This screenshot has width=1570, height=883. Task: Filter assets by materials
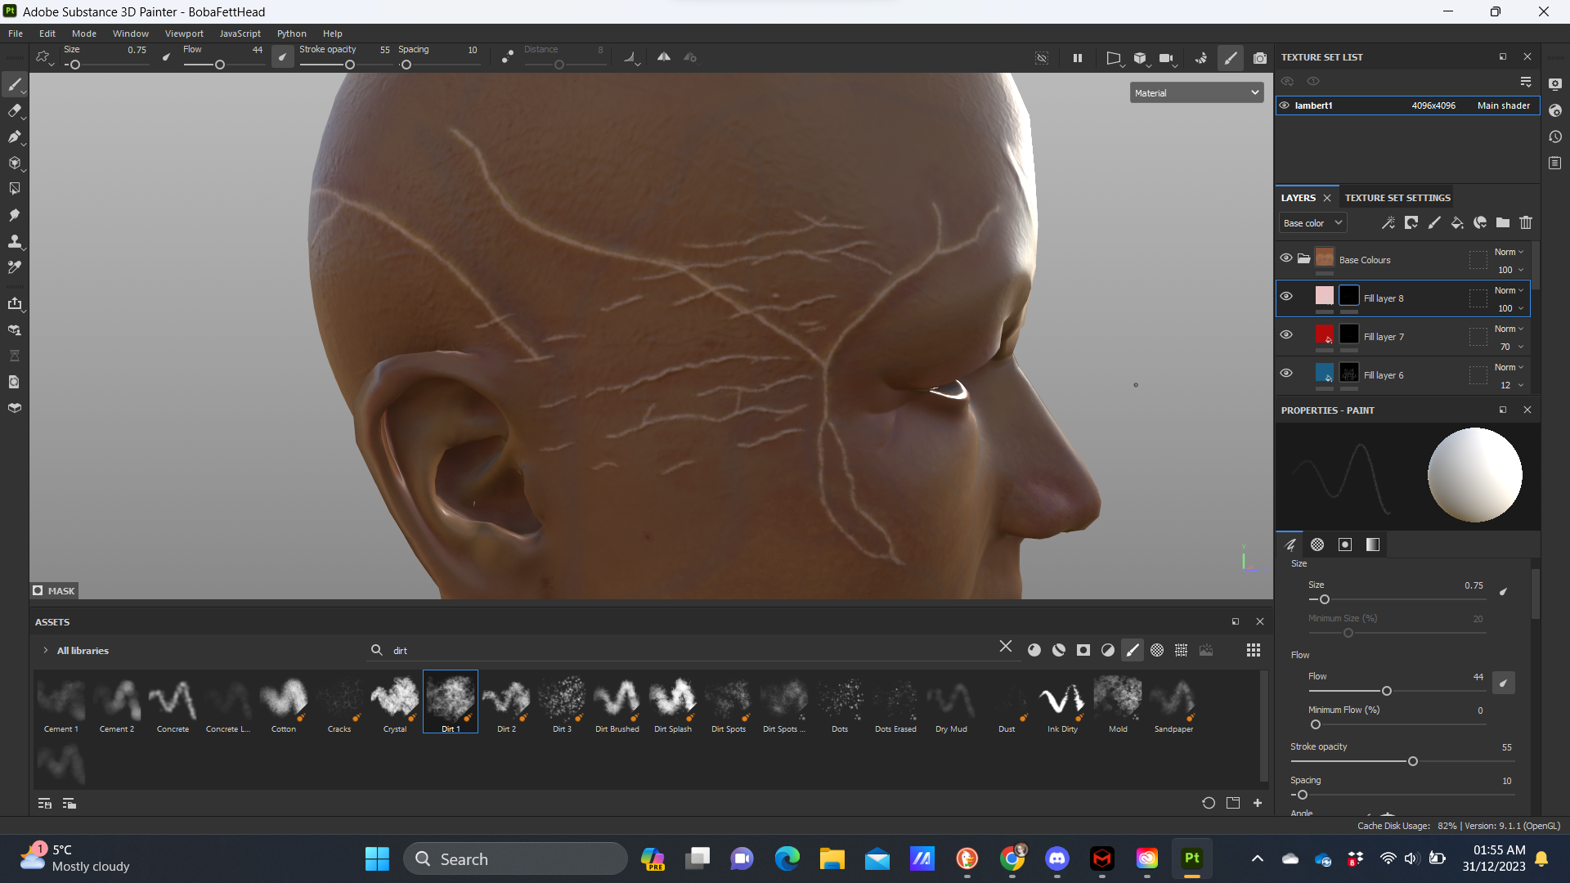click(1034, 650)
